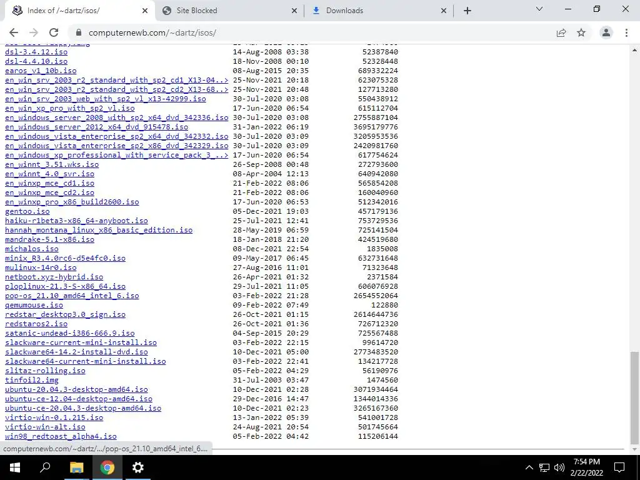View site info via the lock icon
This screenshot has width=640, height=480.
[x=79, y=32]
